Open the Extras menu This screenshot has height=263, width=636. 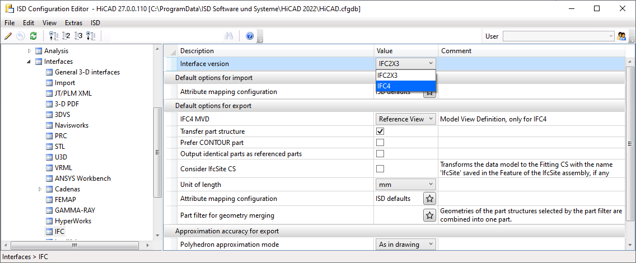73,23
